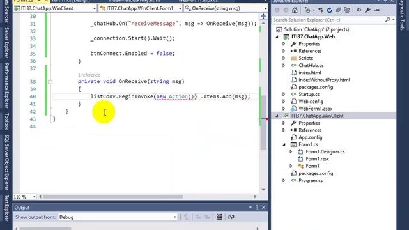Click the split editor icon above the scrollbar

click(x=263, y=17)
